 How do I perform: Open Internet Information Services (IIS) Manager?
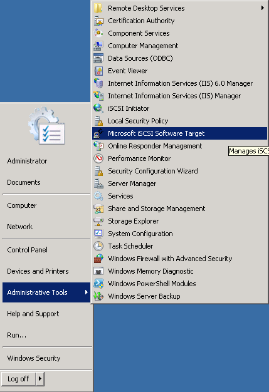[x=179, y=96]
